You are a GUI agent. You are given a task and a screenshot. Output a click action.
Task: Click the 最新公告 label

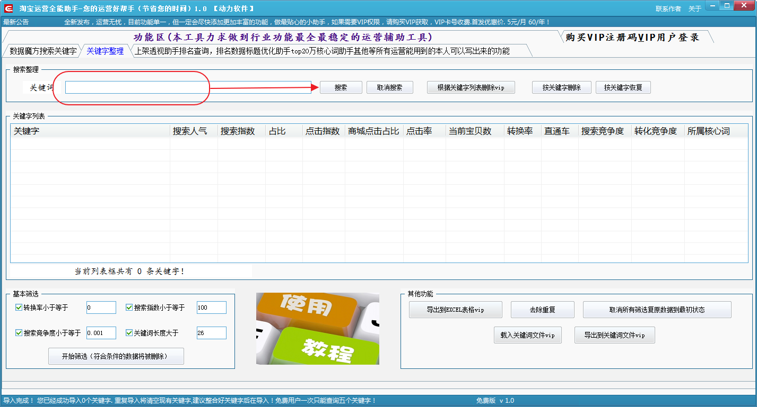point(16,22)
